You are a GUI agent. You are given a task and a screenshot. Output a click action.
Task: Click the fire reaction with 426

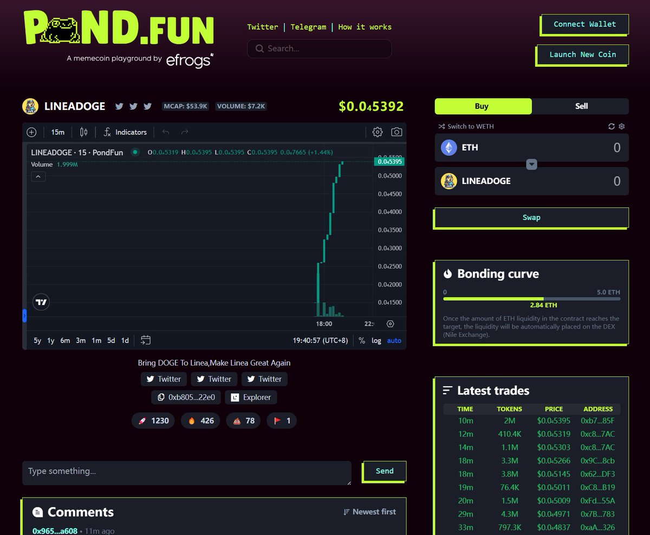coord(200,421)
